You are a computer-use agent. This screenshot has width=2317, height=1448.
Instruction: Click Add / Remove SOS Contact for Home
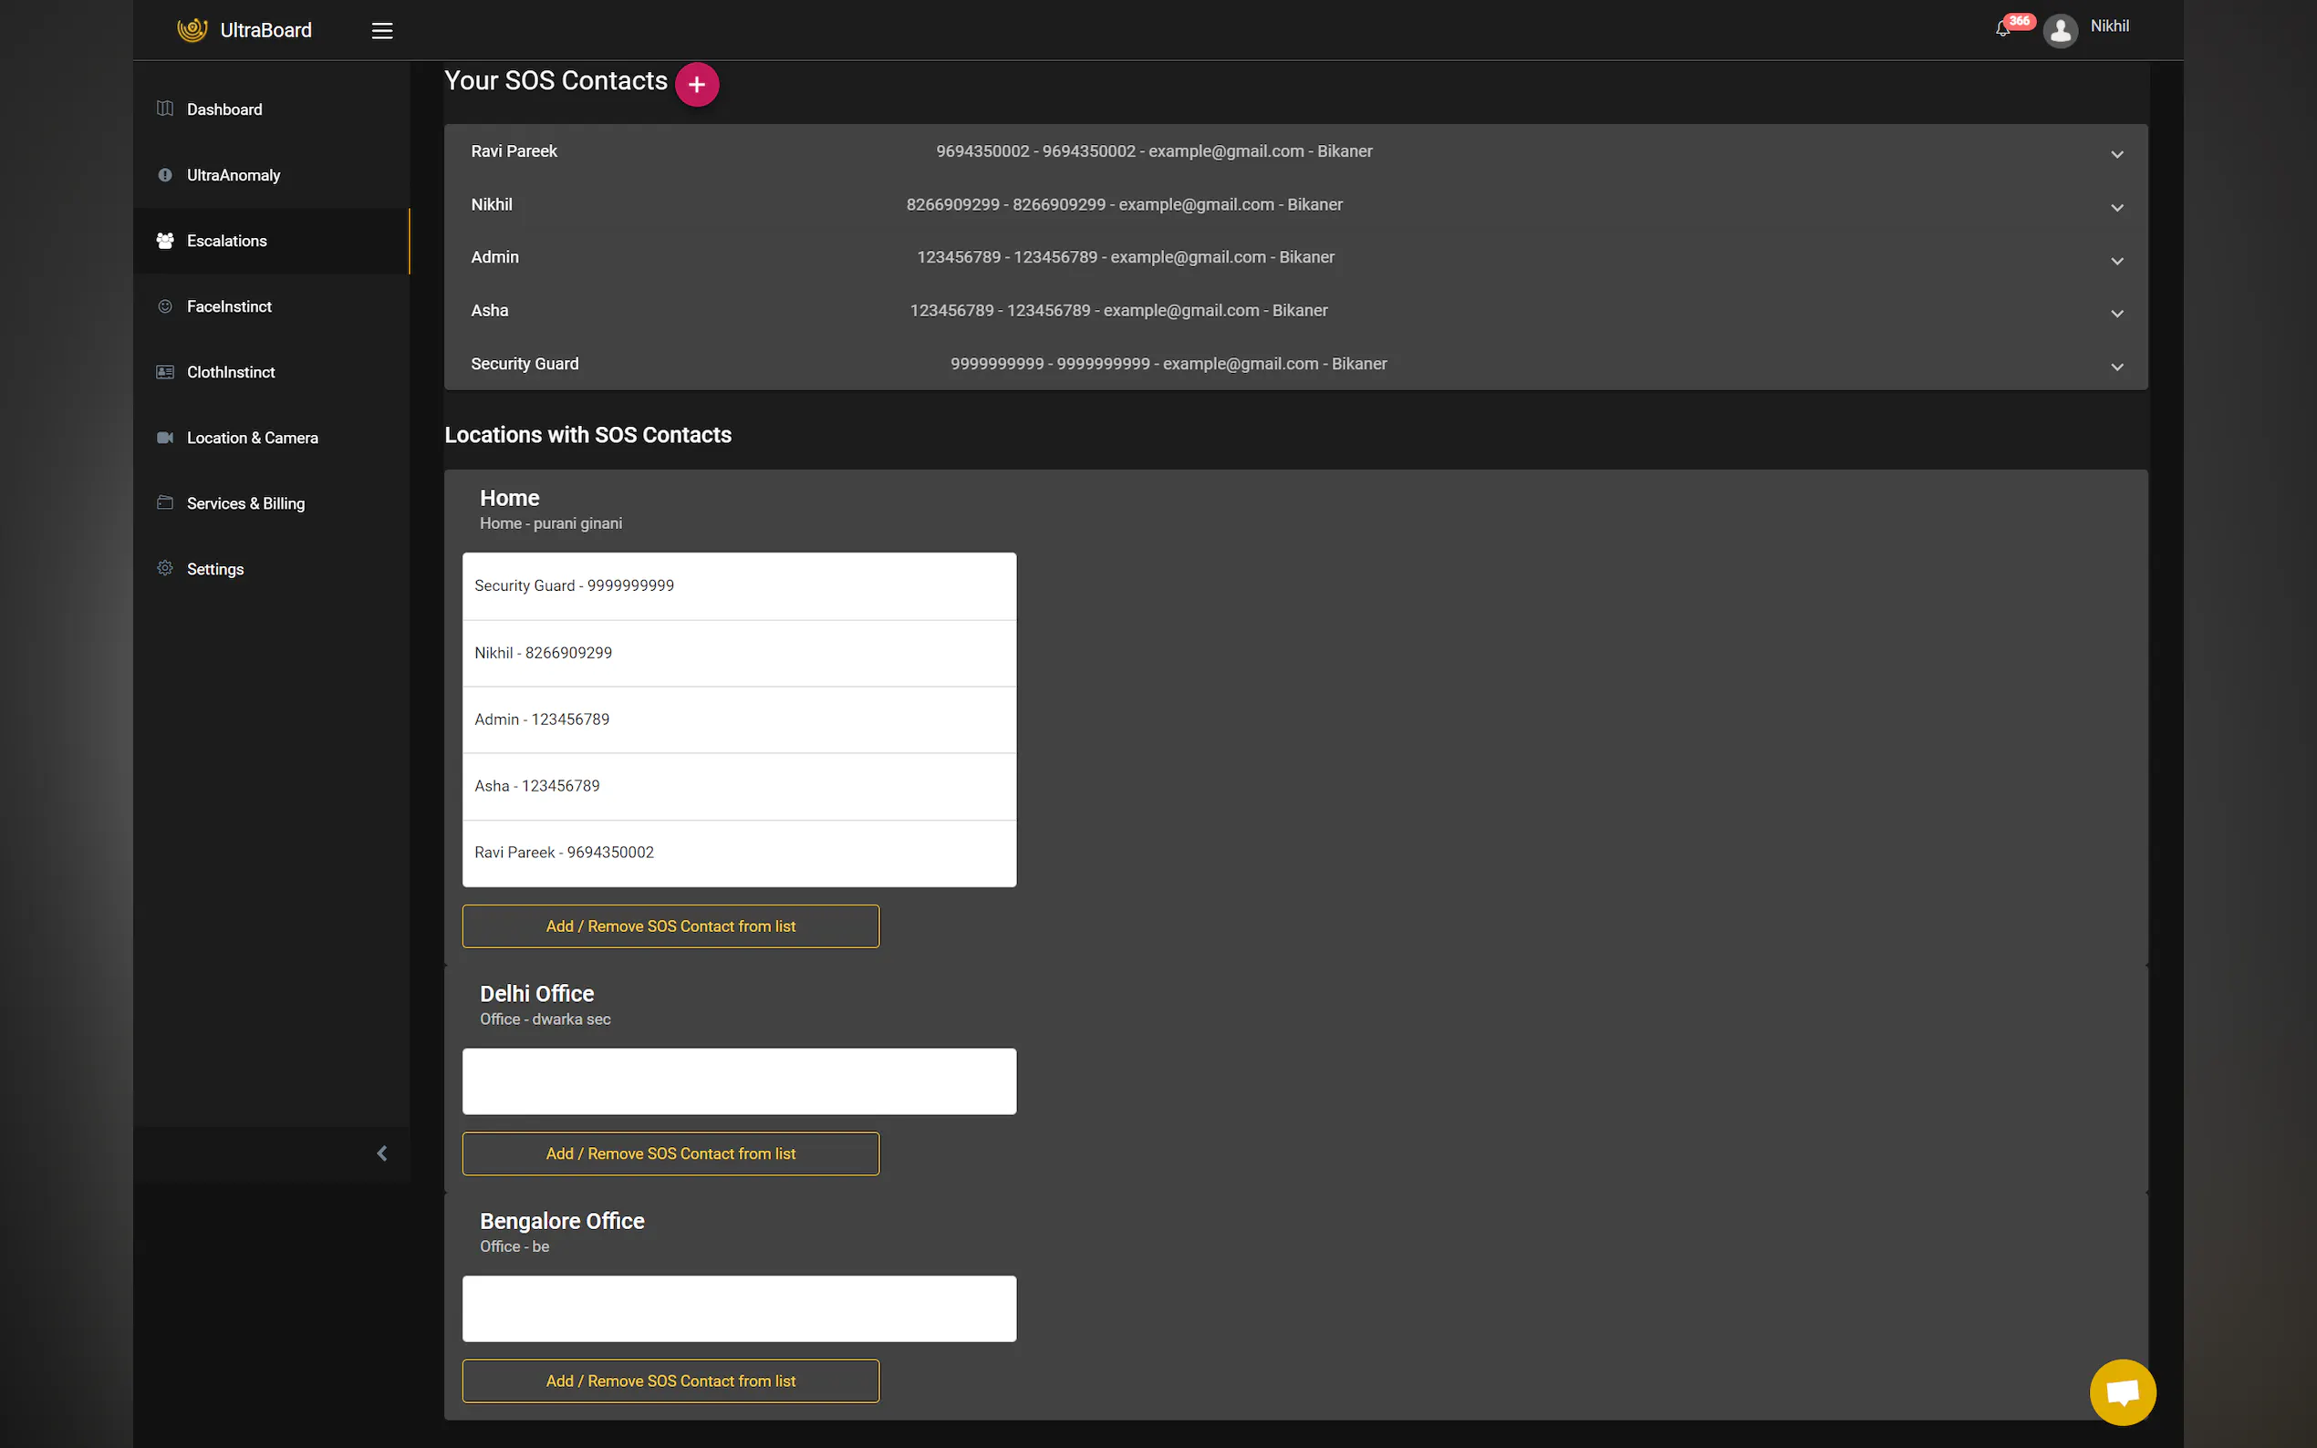670,926
